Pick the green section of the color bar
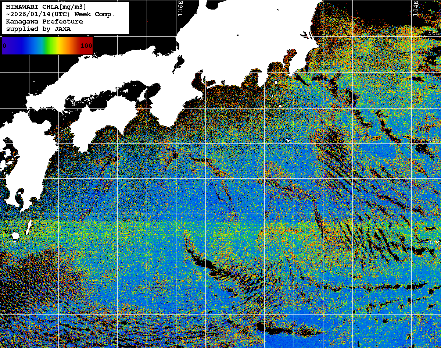 pos(49,46)
